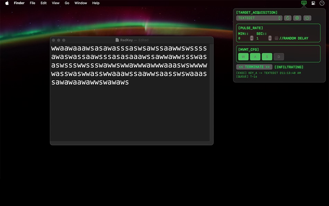
Task: Toggle the A key off
Action: pos(255,57)
